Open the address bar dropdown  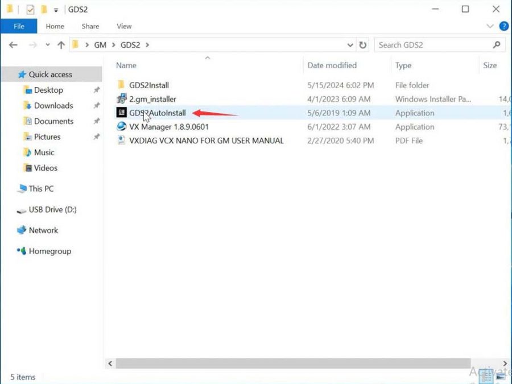(x=350, y=44)
